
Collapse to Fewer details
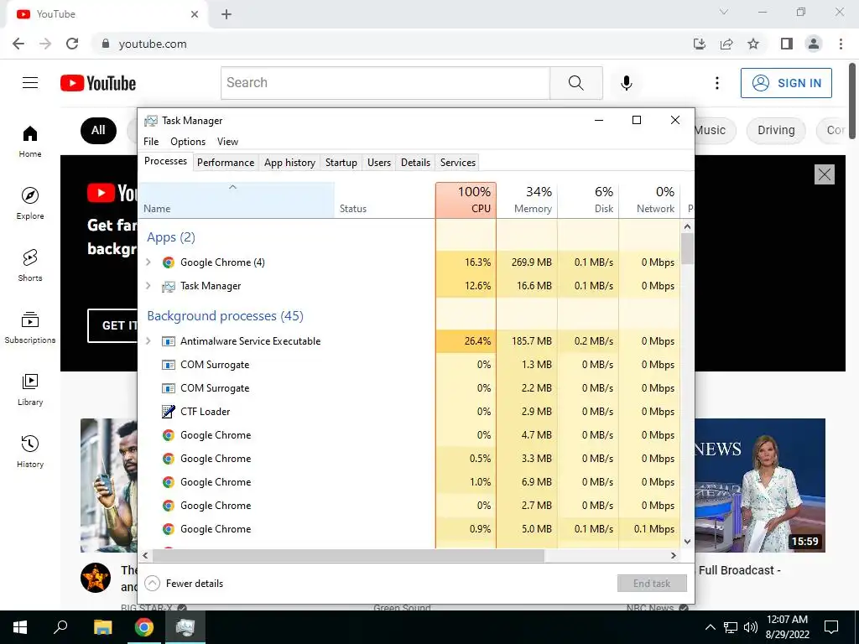[184, 584]
